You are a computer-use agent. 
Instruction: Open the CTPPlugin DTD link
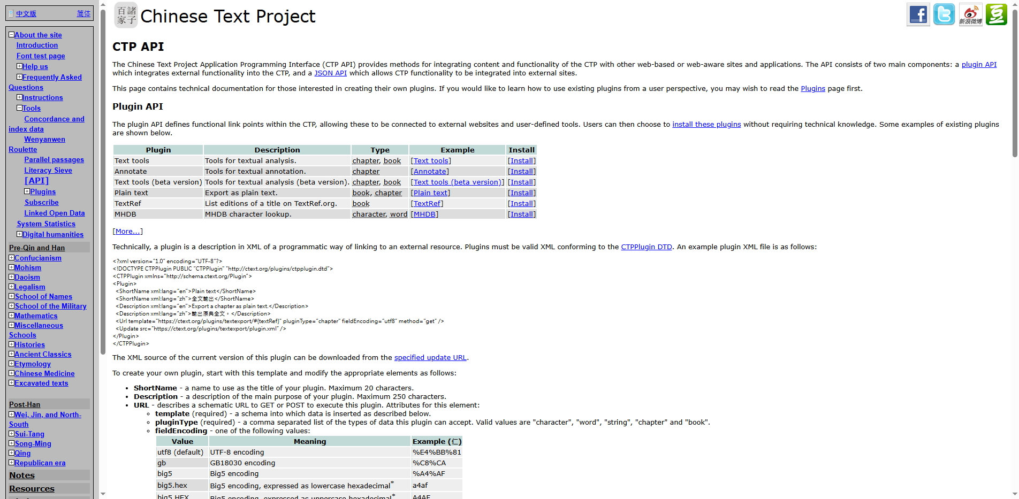(646, 247)
